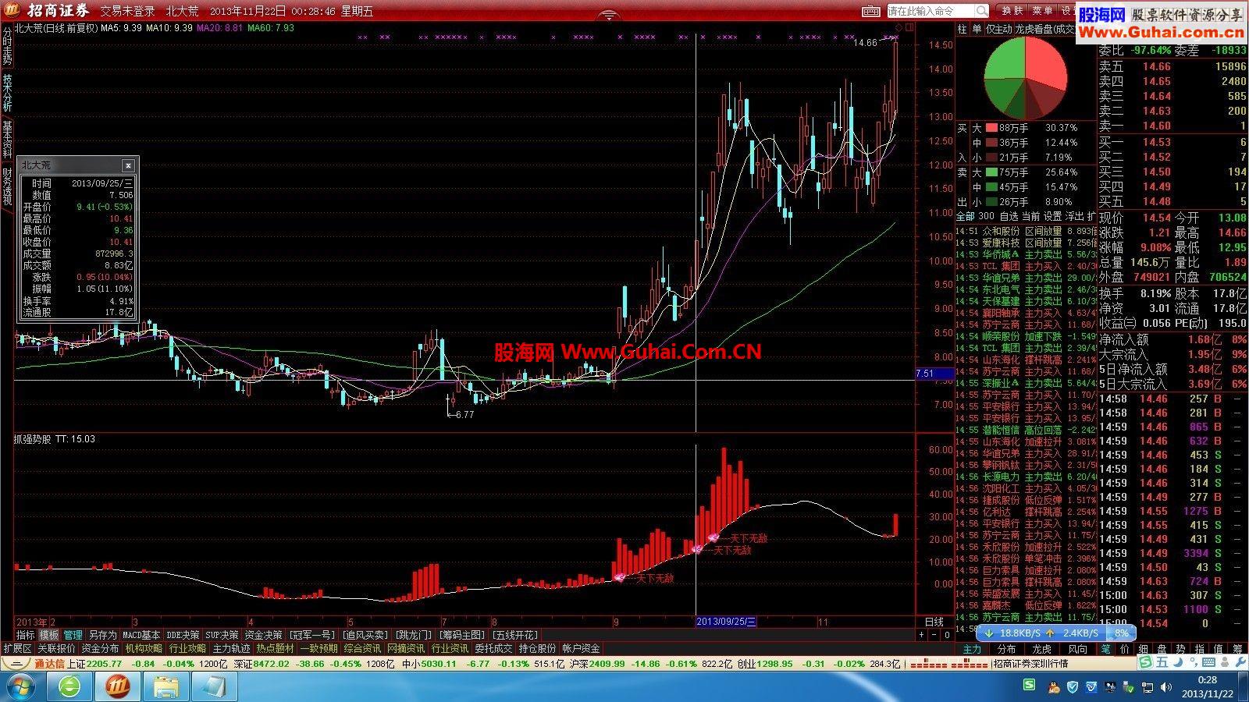Open 财务透视 side tab

point(7,186)
